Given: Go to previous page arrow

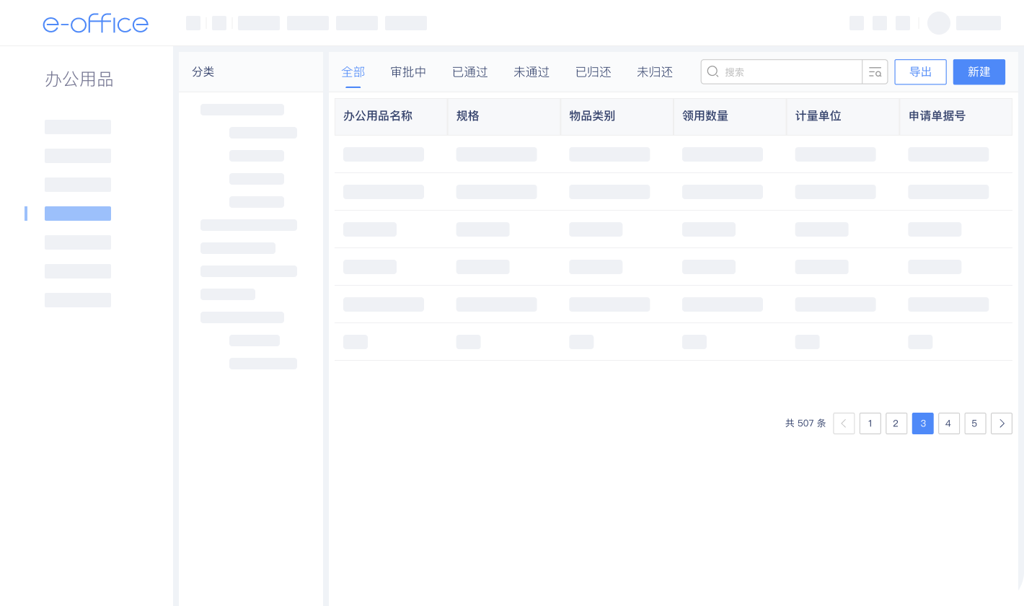Looking at the screenshot, I should coord(844,423).
